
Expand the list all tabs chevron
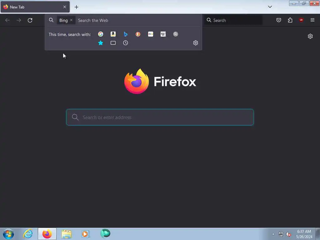tap(270, 7)
